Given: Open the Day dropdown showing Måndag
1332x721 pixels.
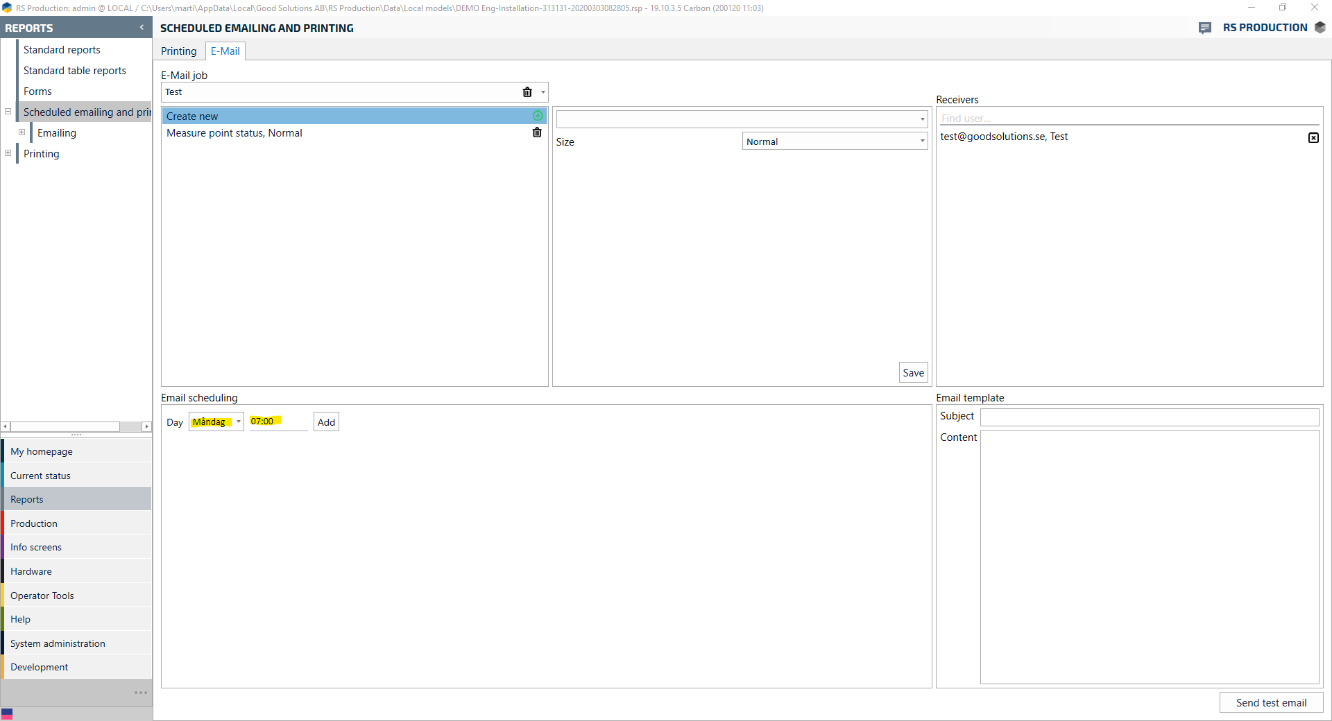Looking at the screenshot, I should point(238,422).
